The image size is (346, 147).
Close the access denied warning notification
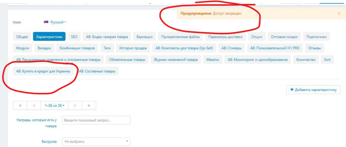[339, 14]
